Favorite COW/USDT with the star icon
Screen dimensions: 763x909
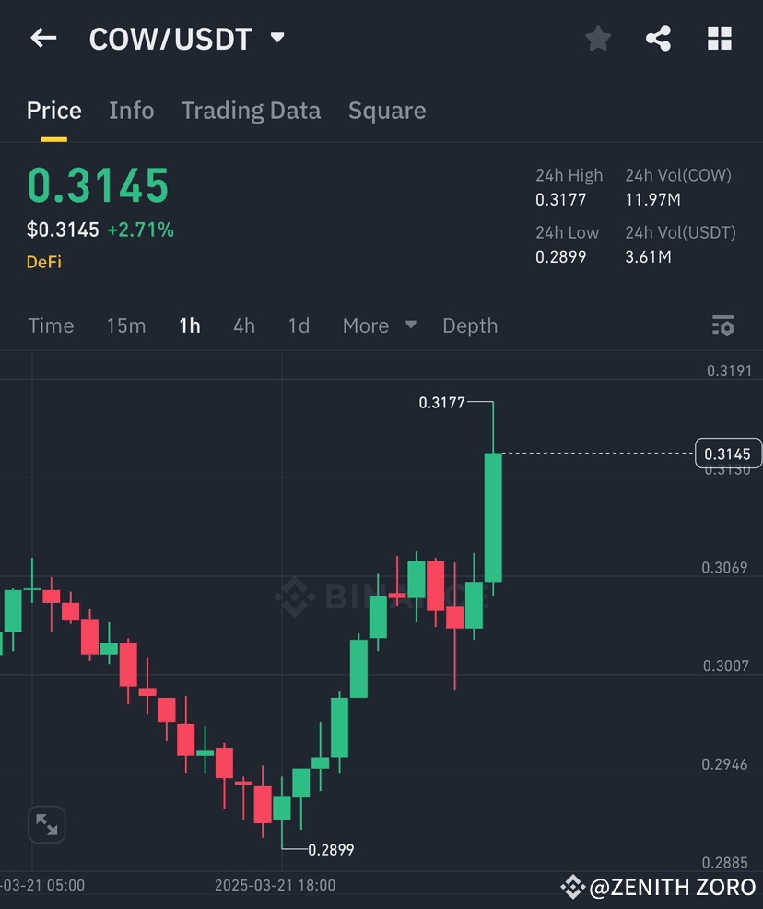pyautogui.click(x=597, y=38)
